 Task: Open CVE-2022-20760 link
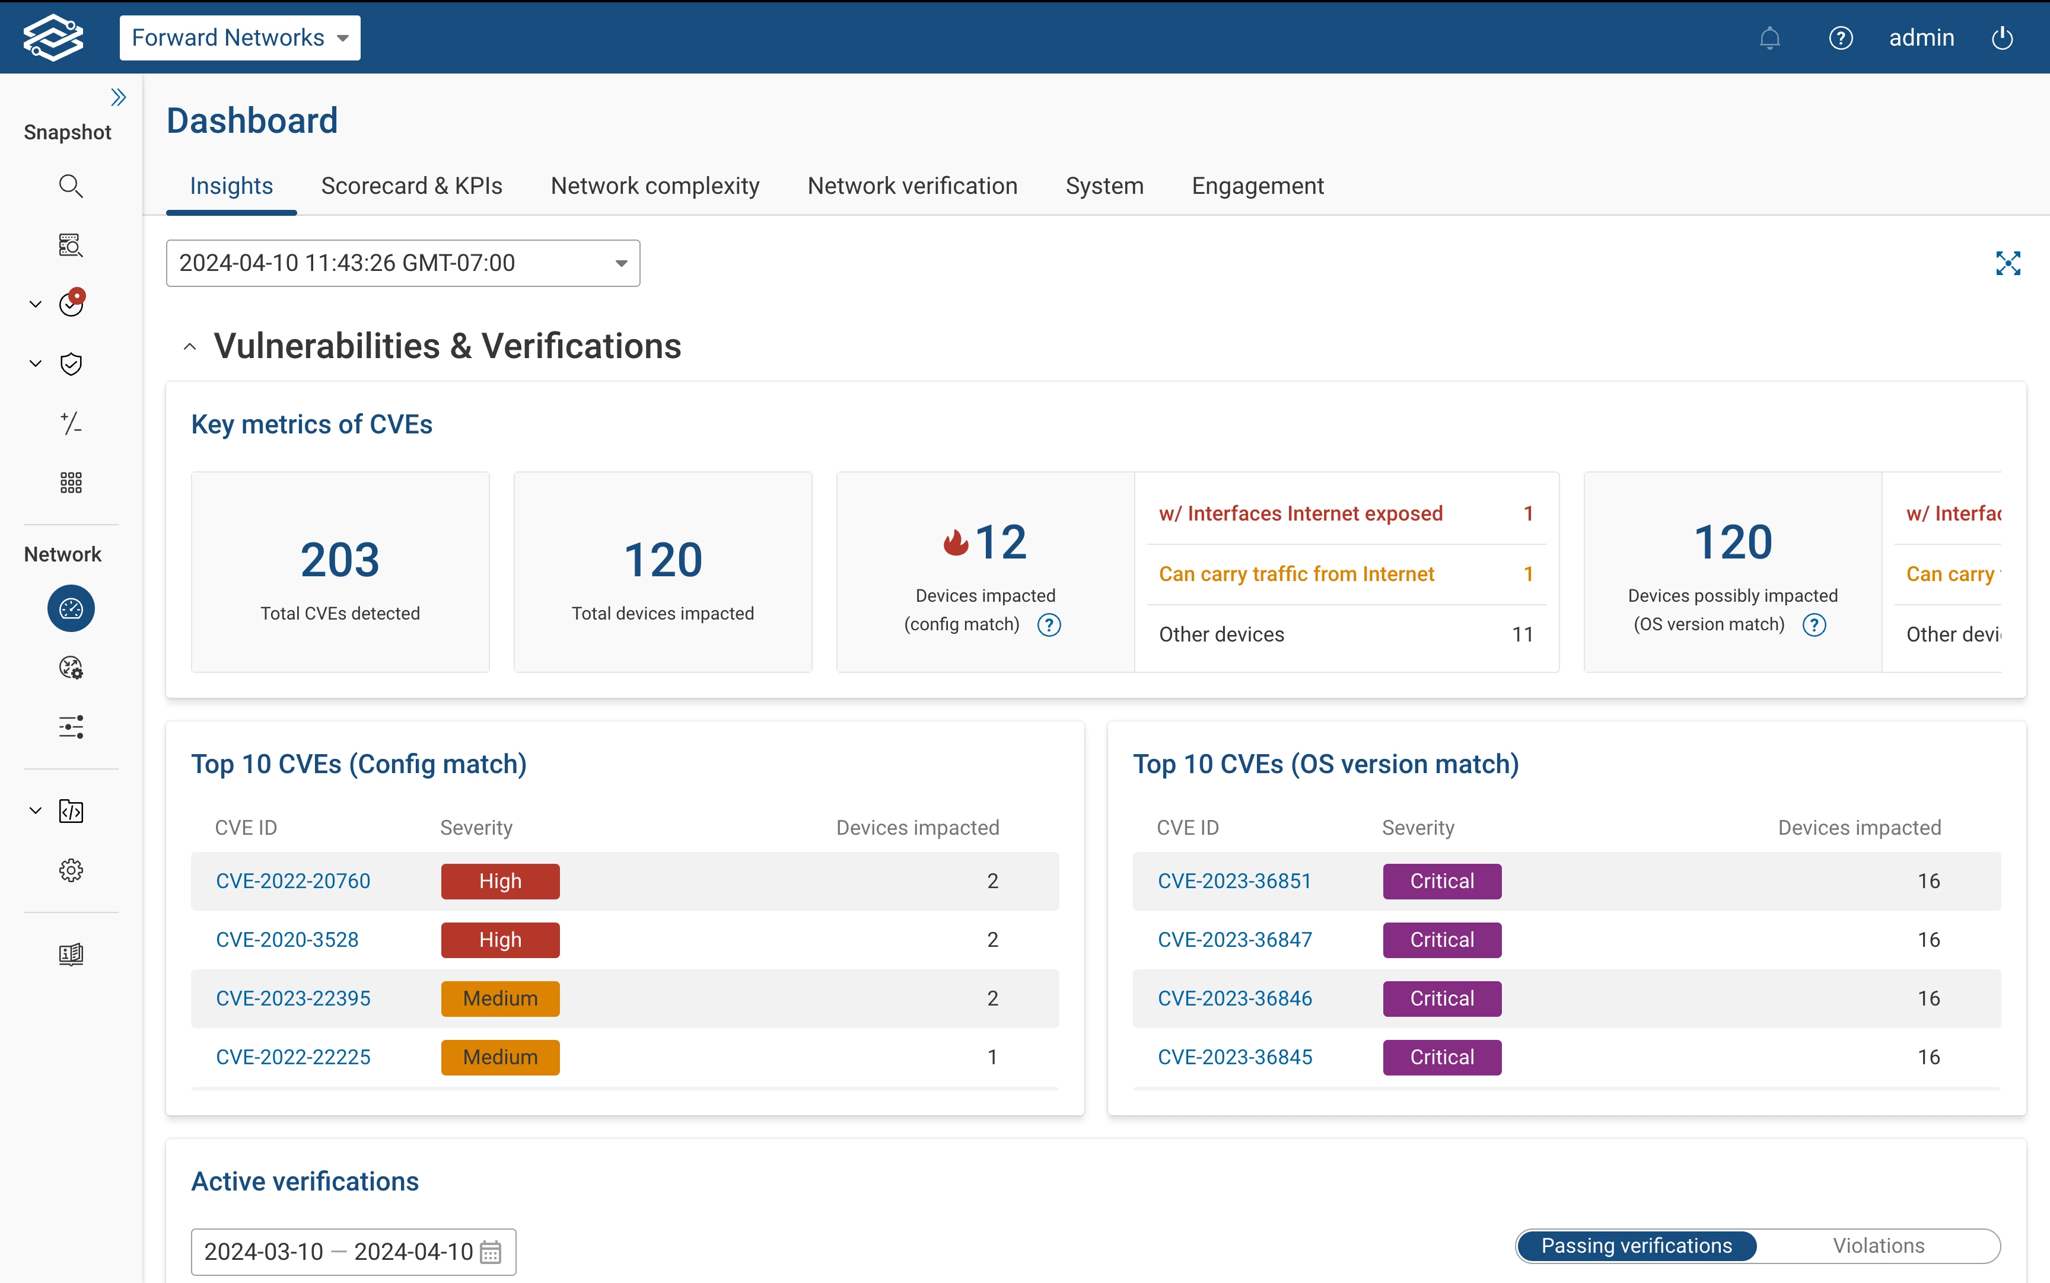(293, 881)
